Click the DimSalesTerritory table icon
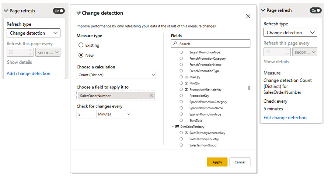The height and width of the screenshot is (177, 328). (177, 127)
